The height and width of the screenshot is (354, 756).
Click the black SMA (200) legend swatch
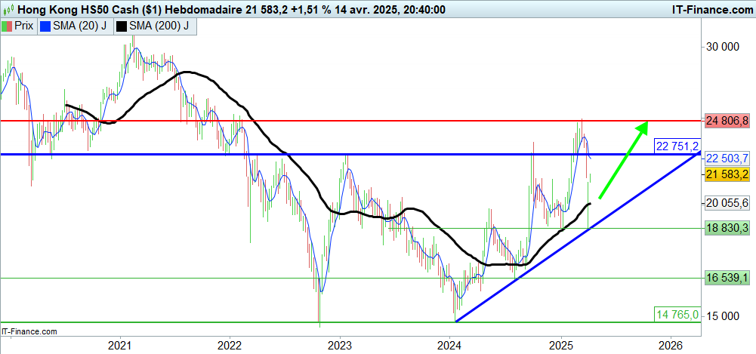point(122,26)
